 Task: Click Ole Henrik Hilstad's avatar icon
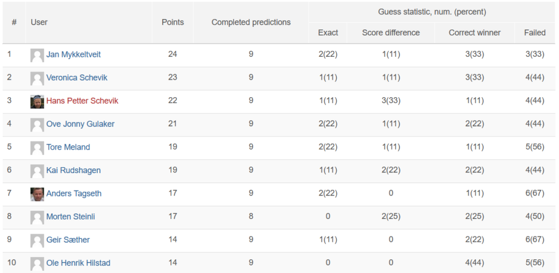coord(37,263)
